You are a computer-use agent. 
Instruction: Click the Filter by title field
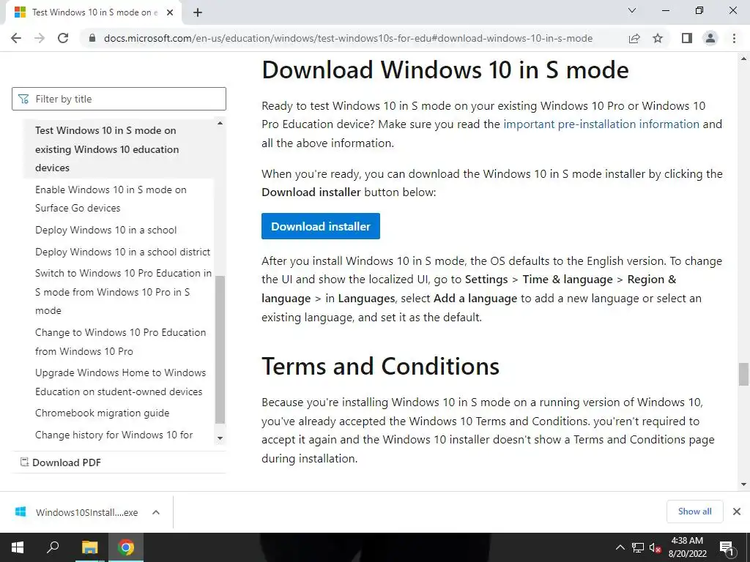[x=119, y=99]
